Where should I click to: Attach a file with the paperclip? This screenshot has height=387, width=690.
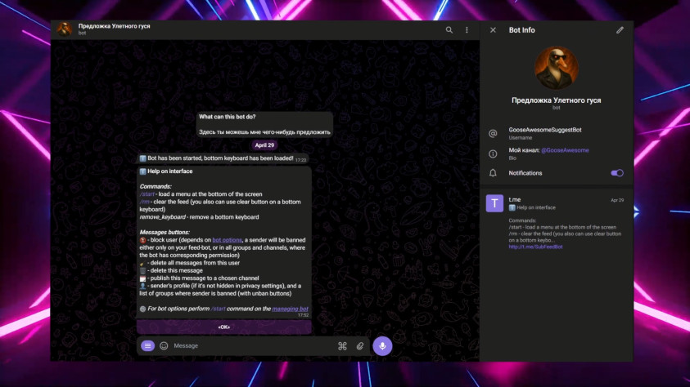[359, 346]
